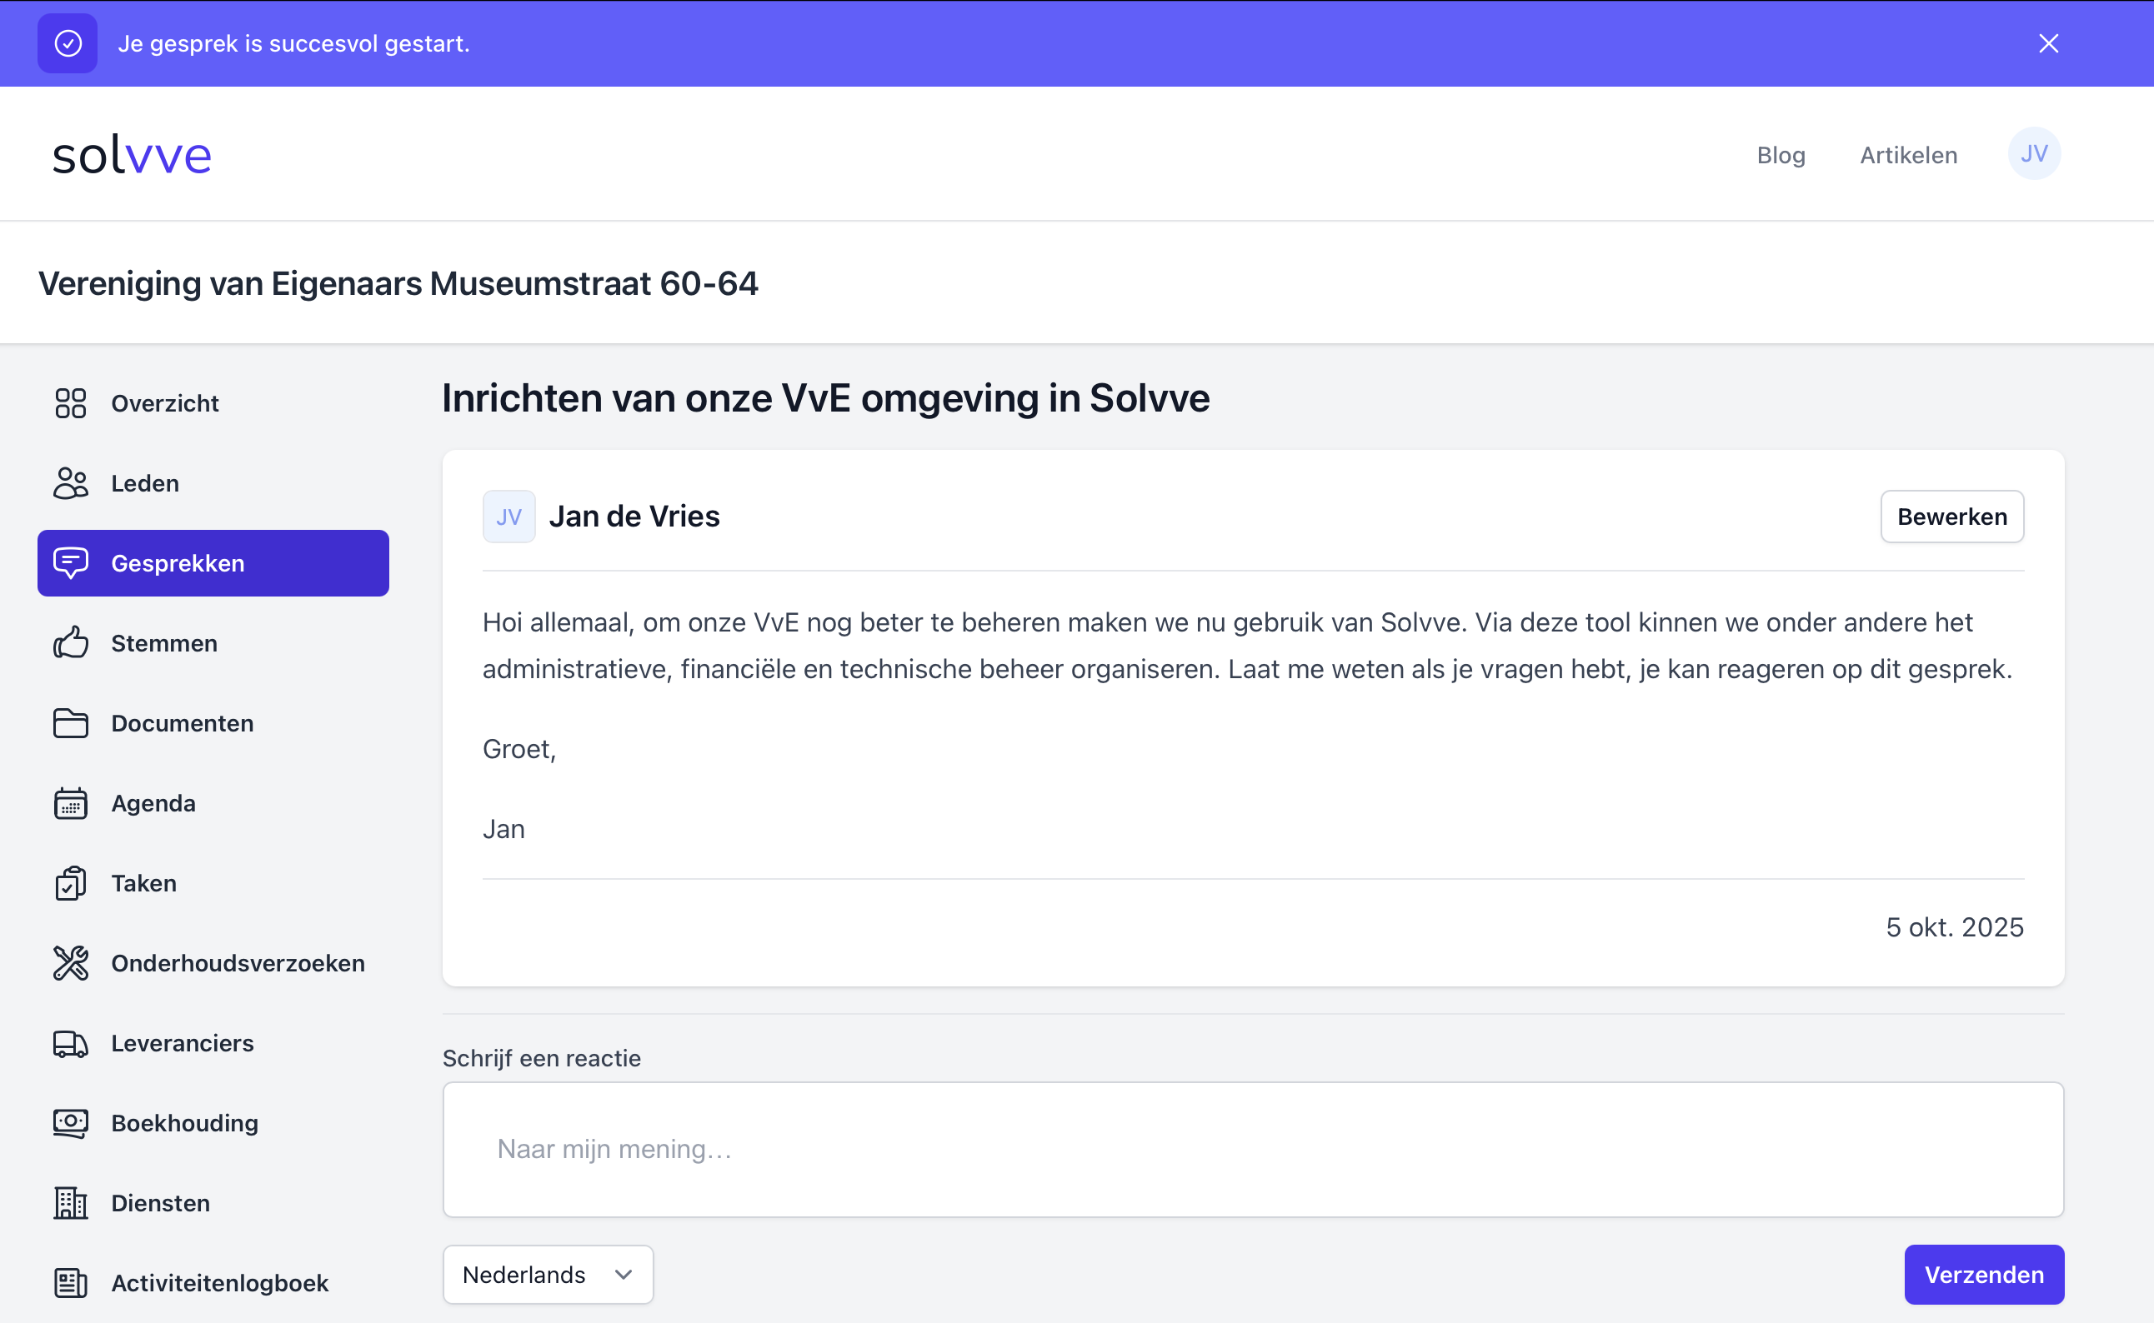The image size is (2154, 1323).
Task: Open the Nederlands language dropdown
Action: 547,1275
